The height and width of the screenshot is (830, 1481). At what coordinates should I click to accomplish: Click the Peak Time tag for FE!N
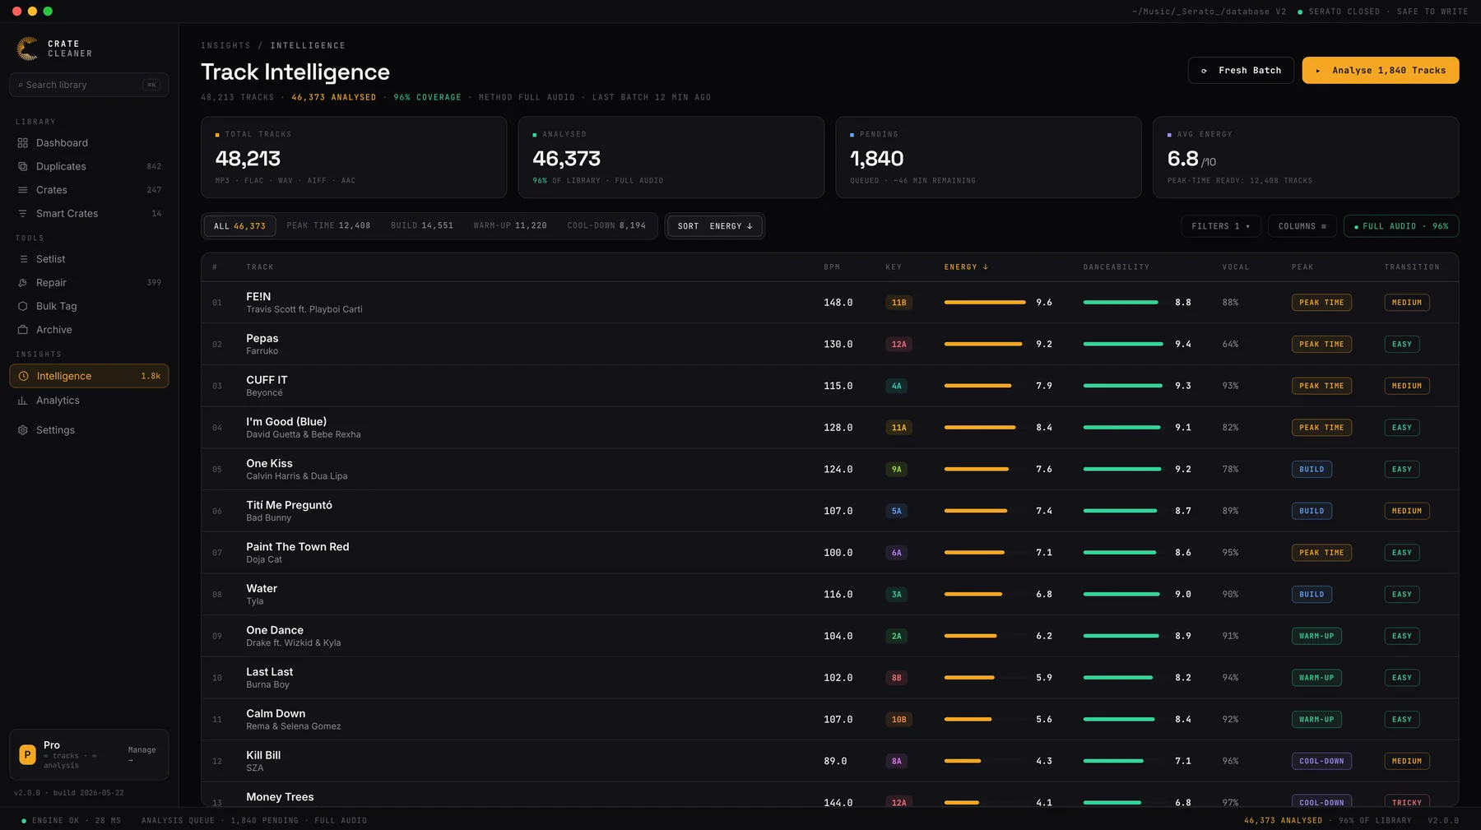1321,303
